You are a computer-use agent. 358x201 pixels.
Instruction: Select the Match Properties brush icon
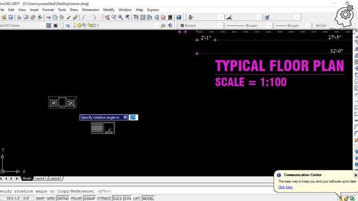(69, 17)
